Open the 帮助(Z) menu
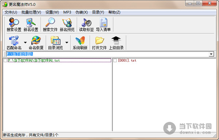 click(x=114, y=12)
